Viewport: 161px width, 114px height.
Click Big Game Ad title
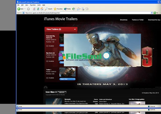(x=50, y=53)
